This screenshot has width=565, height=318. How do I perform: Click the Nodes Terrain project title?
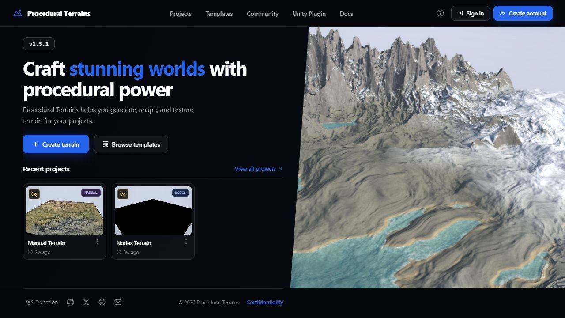point(134,243)
